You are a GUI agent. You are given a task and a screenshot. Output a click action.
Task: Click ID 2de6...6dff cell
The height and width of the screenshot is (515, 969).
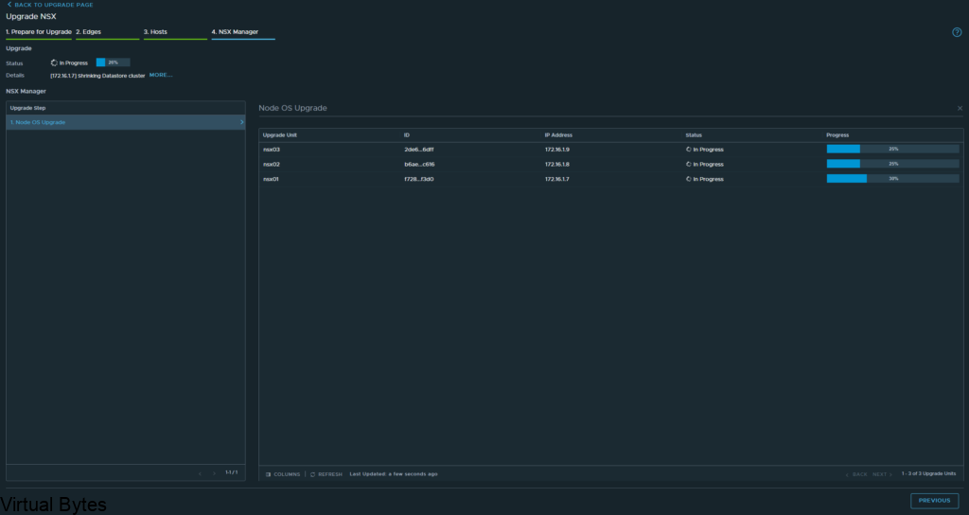coord(419,150)
